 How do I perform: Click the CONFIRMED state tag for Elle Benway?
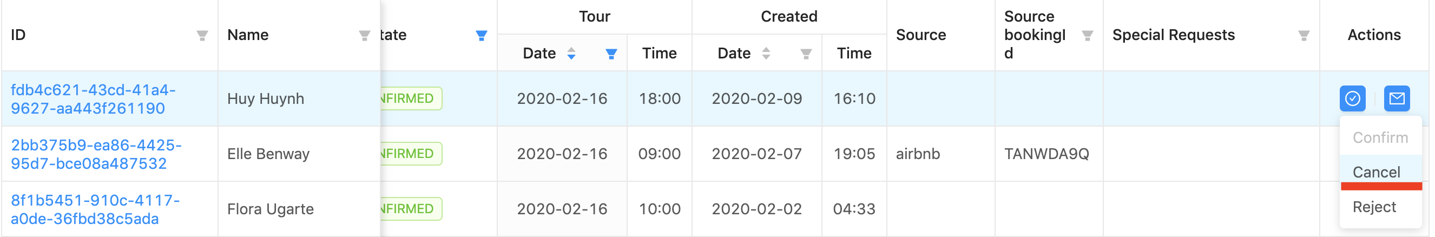pos(411,154)
